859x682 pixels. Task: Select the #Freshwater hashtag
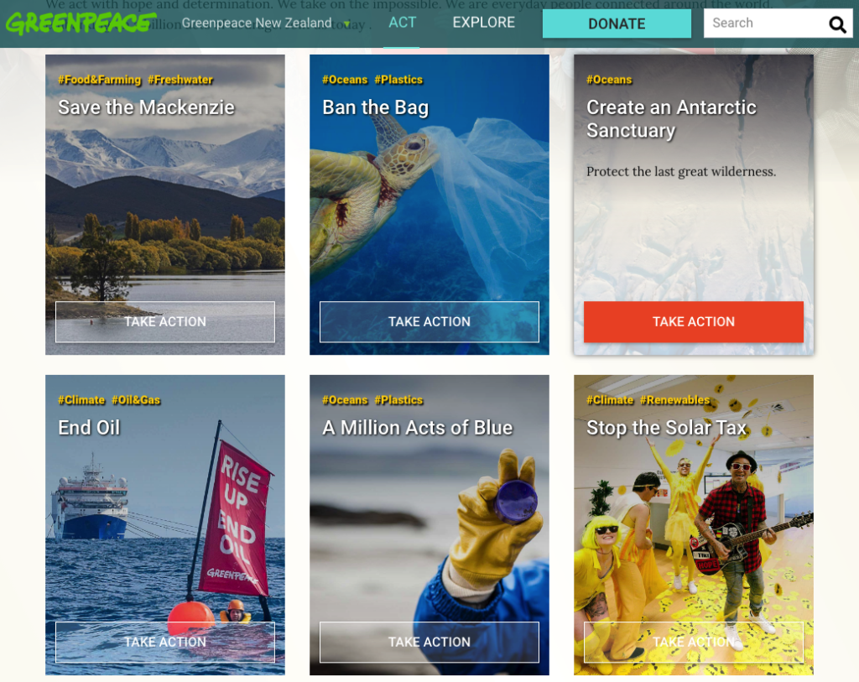point(180,80)
